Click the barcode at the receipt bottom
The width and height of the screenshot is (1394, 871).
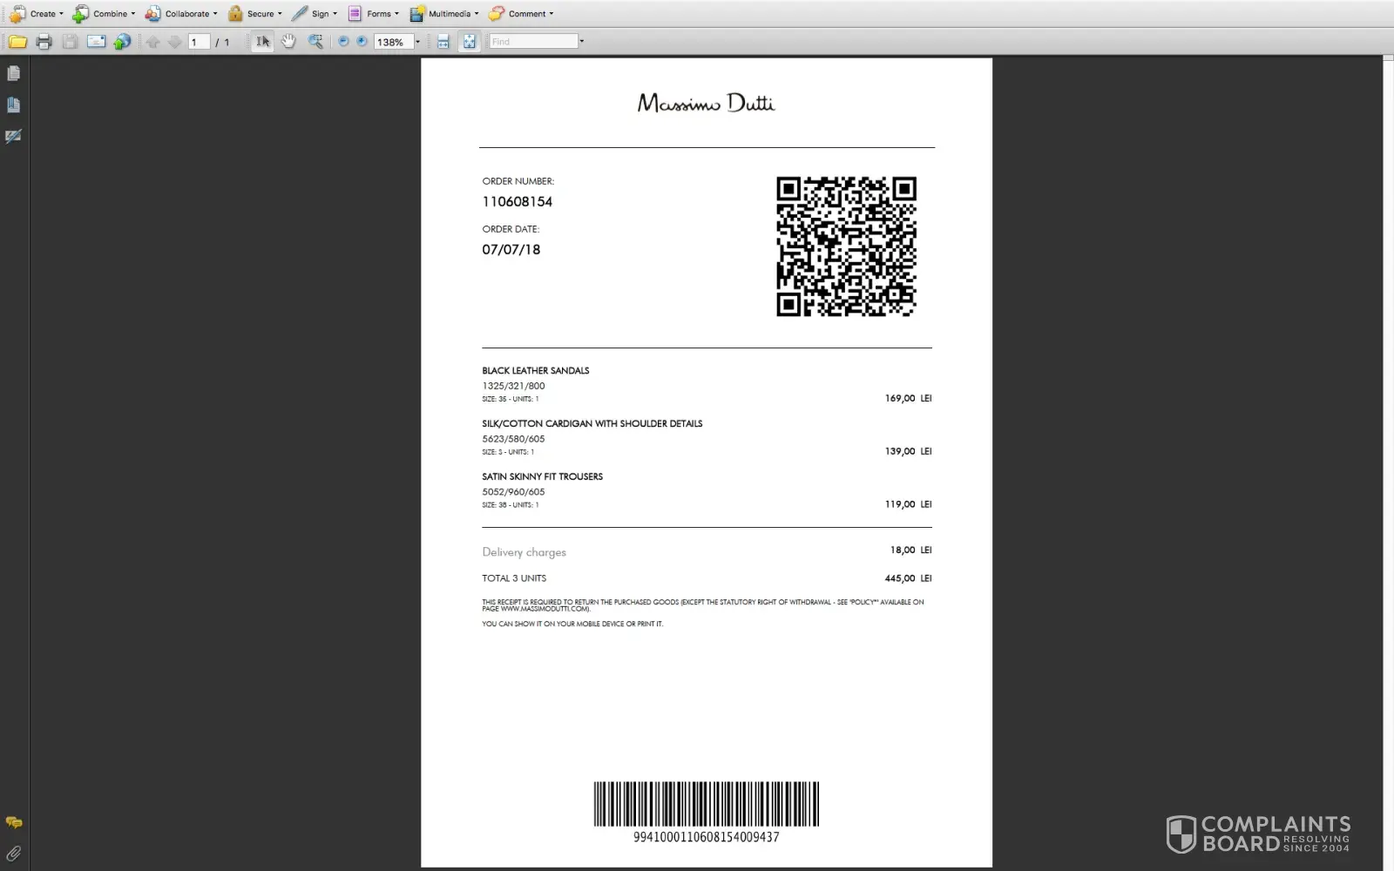pyautogui.click(x=707, y=803)
